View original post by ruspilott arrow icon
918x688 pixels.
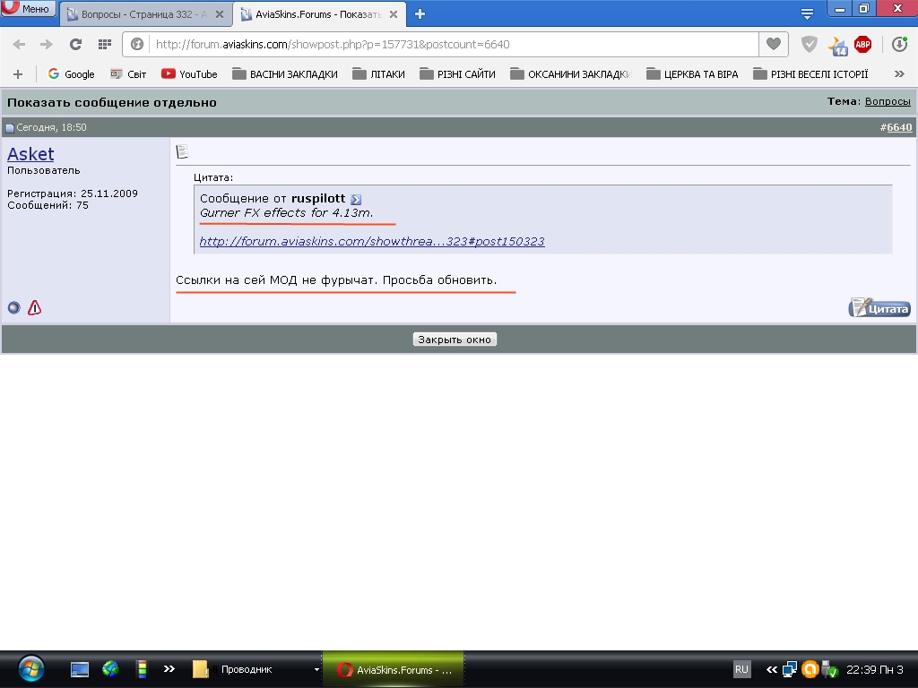coord(356,200)
